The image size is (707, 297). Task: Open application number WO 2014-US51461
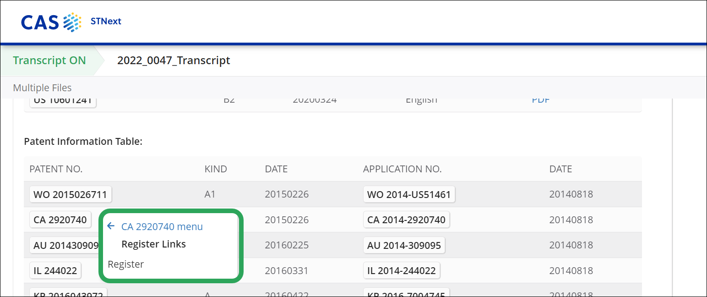(x=408, y=194)
